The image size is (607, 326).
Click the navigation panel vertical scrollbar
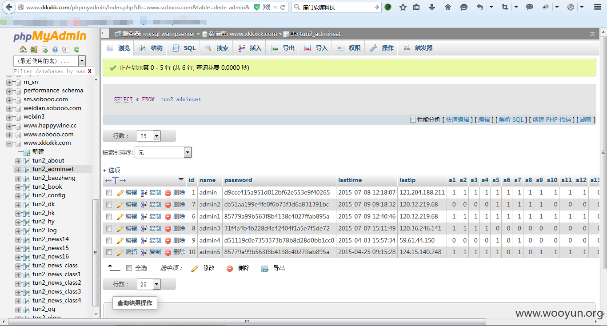tap(96, 252)
